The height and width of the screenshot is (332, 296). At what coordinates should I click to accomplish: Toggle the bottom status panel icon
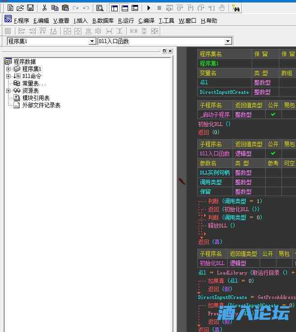[125, 8]
